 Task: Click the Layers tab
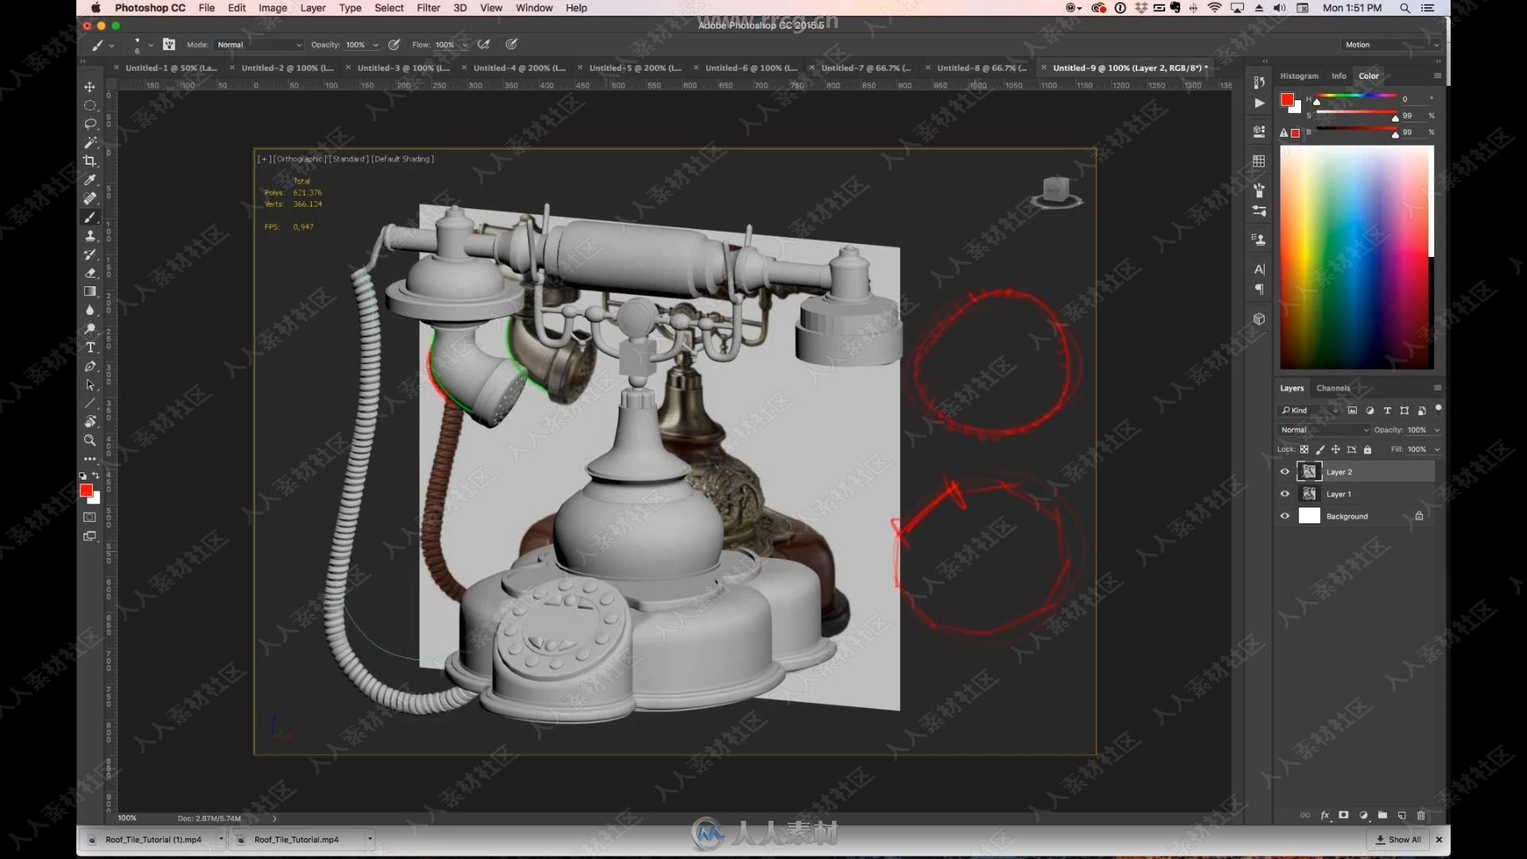coord(1291,388)
